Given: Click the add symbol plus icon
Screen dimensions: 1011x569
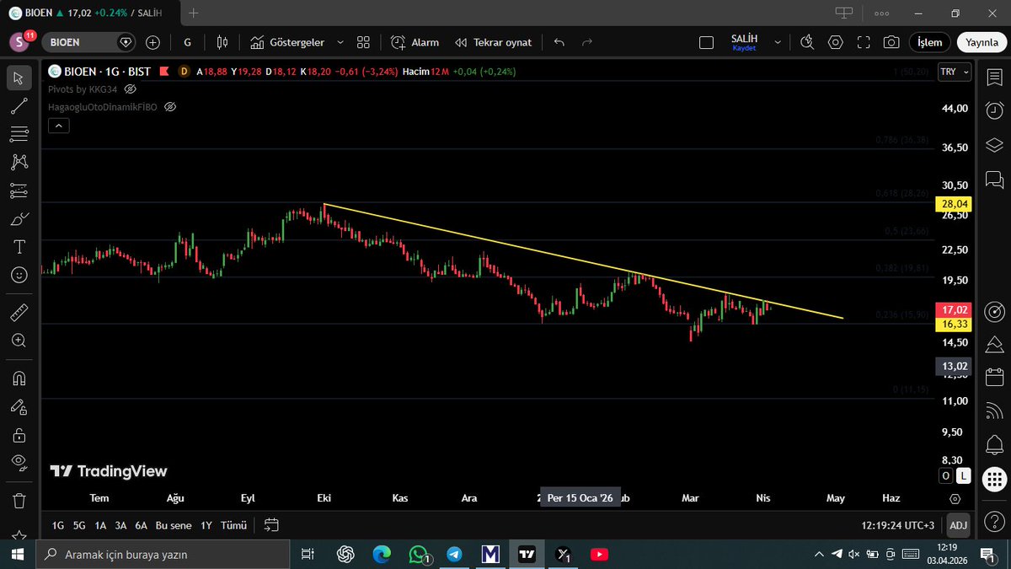Looking at the screenshot, I should click(x=152, y=42).
